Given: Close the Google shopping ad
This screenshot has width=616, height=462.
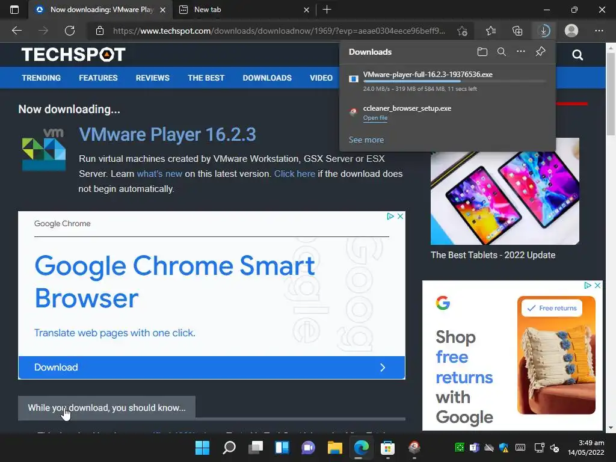Looking at the screenshot, I should pos(597,285).
